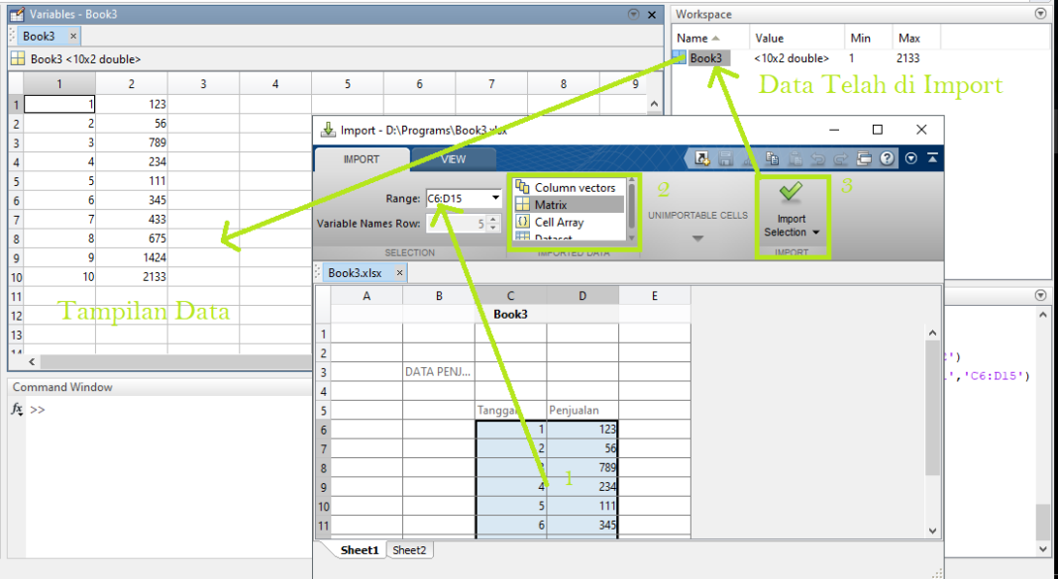Switch to the Sheet2 tab
The height and width of the screenshot is (579, 1058).
tap(409, 549)
